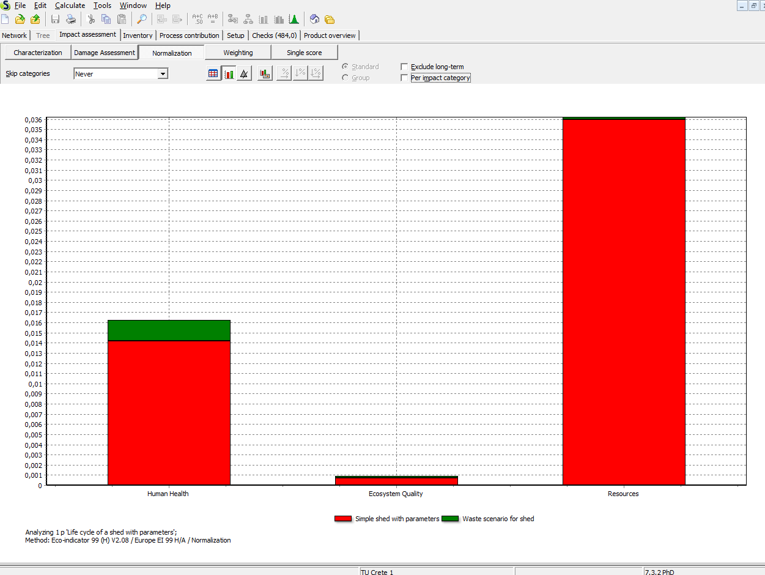Click the stacked folders icon in toolbar
765x575 pixels.
330,19
